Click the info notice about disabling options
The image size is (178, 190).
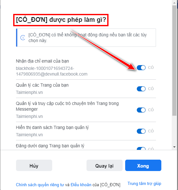pyautogui.click(x=86, y=38)
